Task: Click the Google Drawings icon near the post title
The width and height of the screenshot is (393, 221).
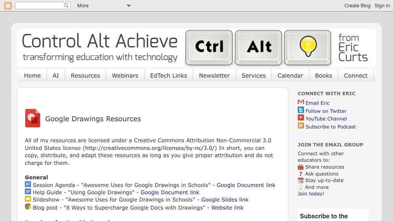Action: click(x=32, y=118)
